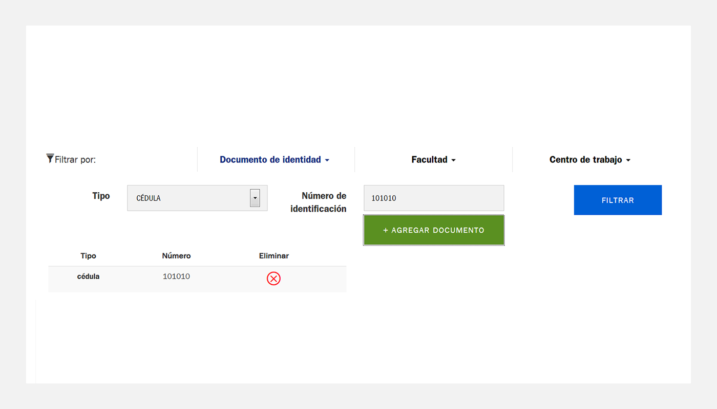
Task: Click the Tipo column header
Action: click(88, 256)
